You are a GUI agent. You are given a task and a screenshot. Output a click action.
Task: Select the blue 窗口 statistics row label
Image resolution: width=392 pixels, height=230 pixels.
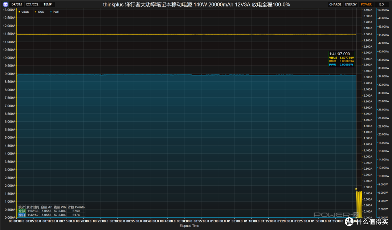click(22, 215)
